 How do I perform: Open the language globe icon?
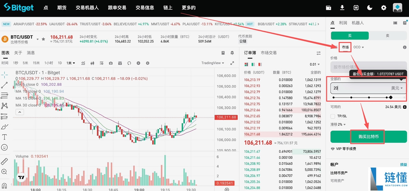356,8
